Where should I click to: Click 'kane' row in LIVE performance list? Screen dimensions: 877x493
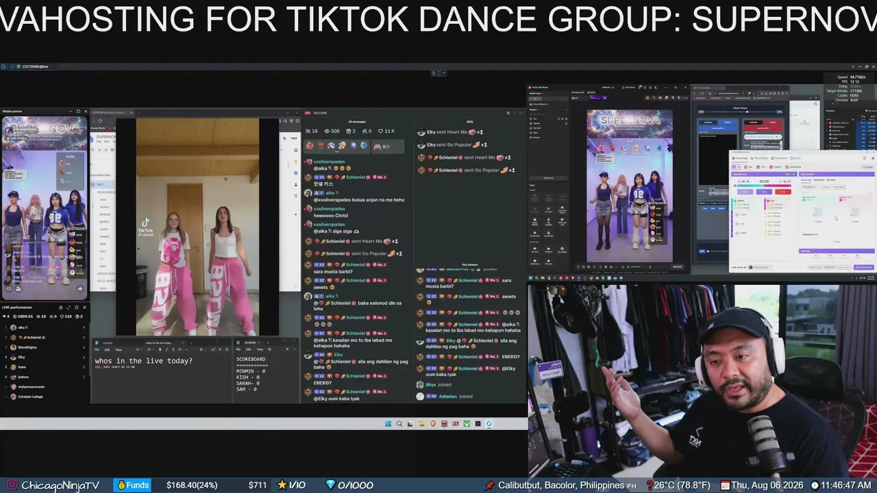tap(45, 367)
